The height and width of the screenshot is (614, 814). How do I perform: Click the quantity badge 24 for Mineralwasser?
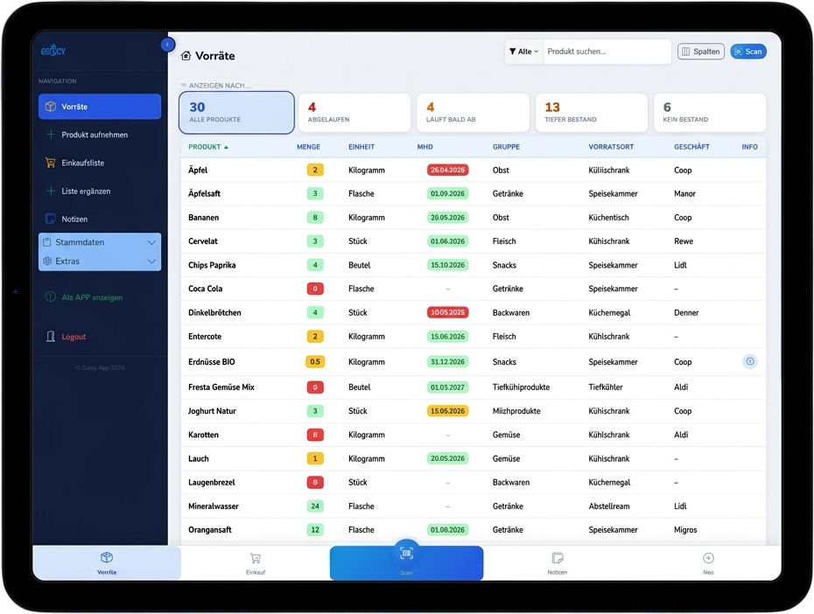pyautogui.click(x=315, y=506)
